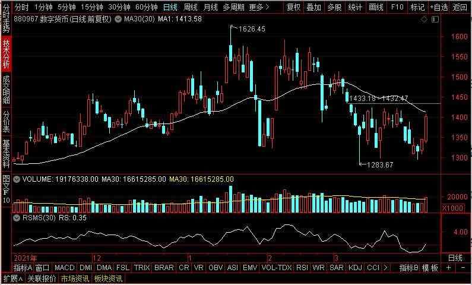Image resolution: width=472 pixels, height=285 pixels.
Task: Open the 更多 periods dropdown
Action: 258,7
